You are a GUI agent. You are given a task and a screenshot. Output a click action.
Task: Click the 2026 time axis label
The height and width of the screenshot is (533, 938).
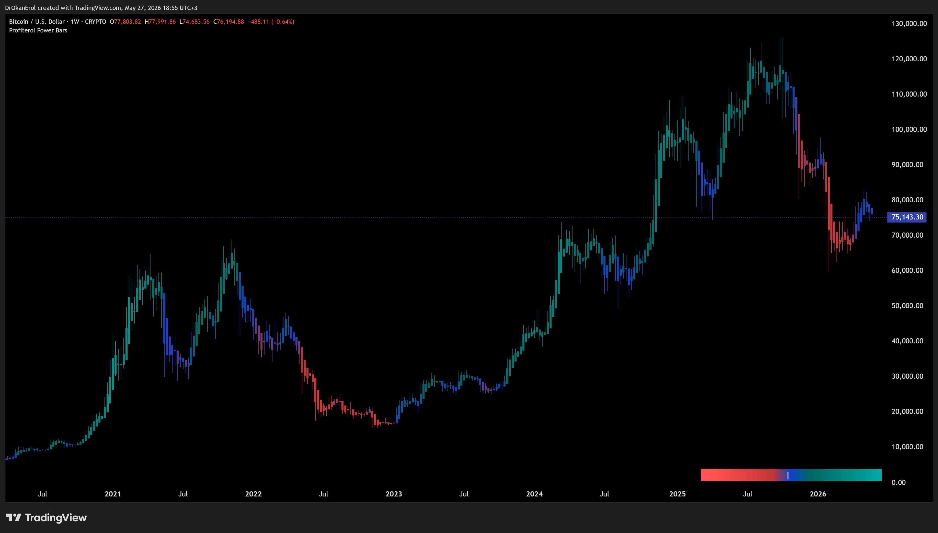point(818,494)
